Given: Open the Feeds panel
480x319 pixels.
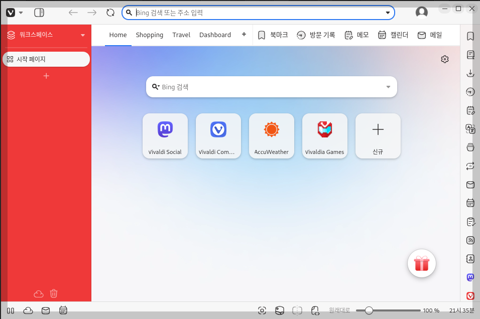Looking at the screenshot, I should [x=470, y=240].
